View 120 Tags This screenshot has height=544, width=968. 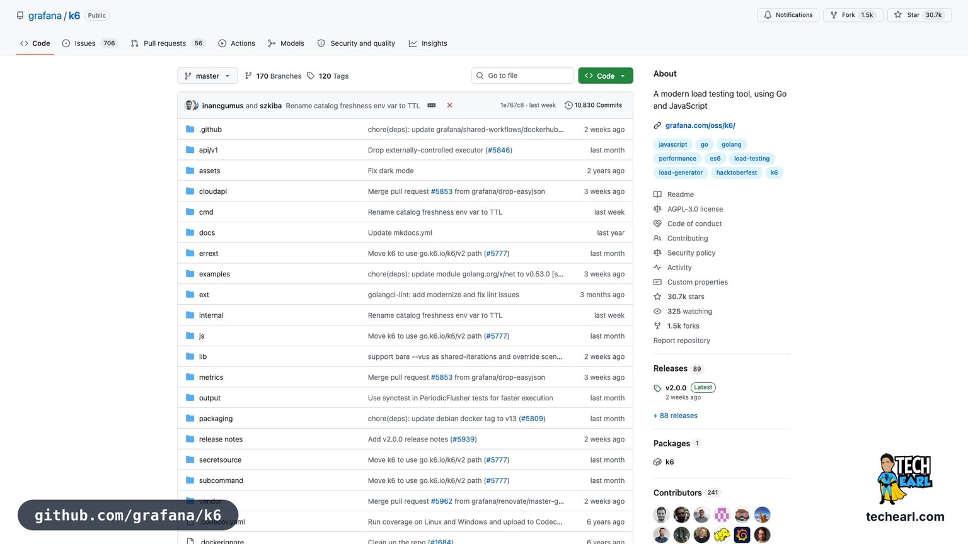pos(328,76)
